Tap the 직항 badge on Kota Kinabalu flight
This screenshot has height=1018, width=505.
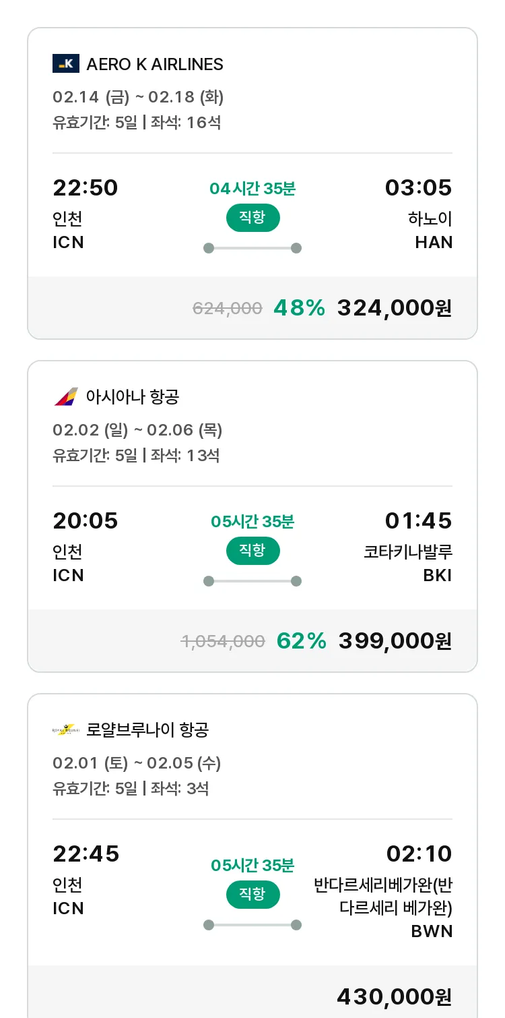tap(252, 551)
